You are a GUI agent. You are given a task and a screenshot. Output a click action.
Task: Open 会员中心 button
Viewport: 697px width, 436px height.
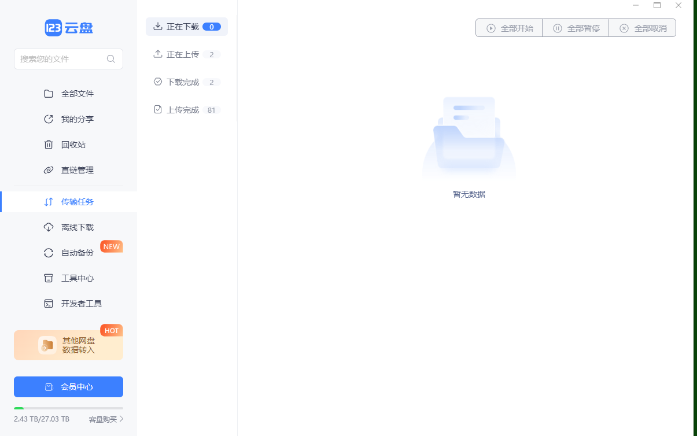point(68,387)
